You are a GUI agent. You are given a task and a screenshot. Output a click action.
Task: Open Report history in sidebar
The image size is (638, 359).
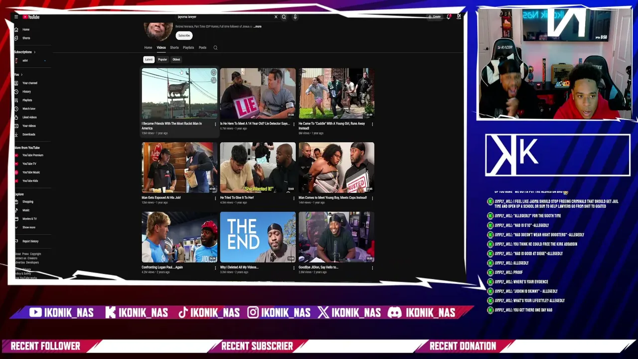click(30, 241)
